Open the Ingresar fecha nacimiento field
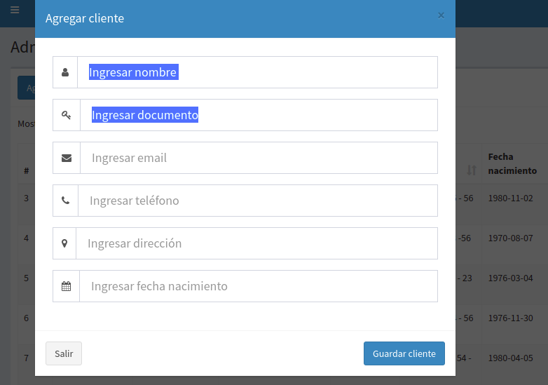 point(258,286)
